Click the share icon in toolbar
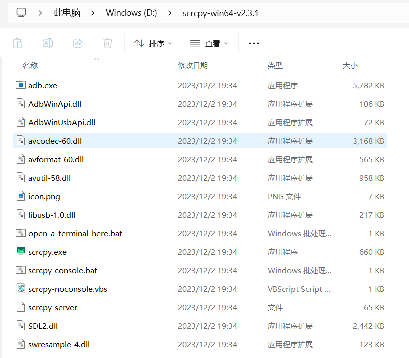The image size is (409, 358). point(78,43)
